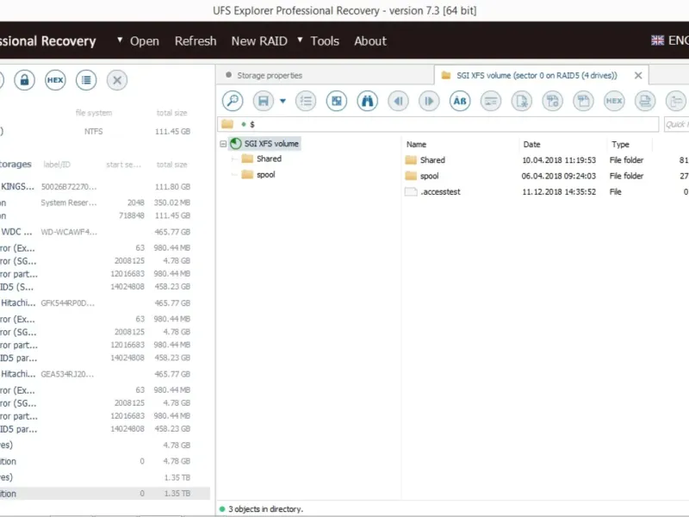The width and height of the screenshot is (689, 517).
Task: Click the previous-result arrow icon
Action: (399, 101)
